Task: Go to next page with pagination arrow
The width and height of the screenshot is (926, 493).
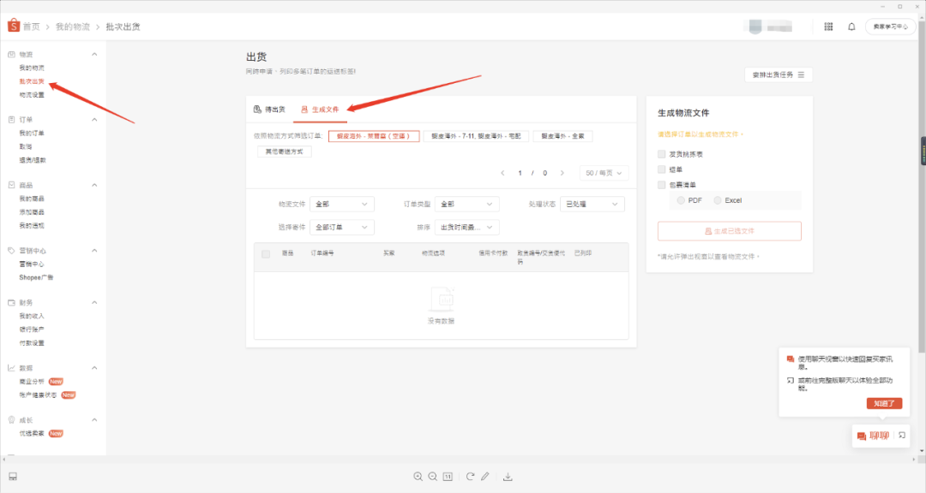Action: click(562, 173)
